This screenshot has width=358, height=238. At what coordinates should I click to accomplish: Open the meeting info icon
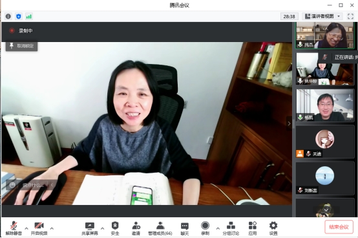[8, 16]
